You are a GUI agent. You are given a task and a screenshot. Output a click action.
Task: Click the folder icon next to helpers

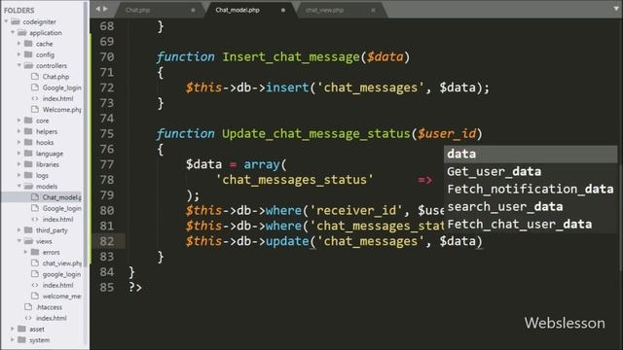pyautogui.click(x=28, y=131)
